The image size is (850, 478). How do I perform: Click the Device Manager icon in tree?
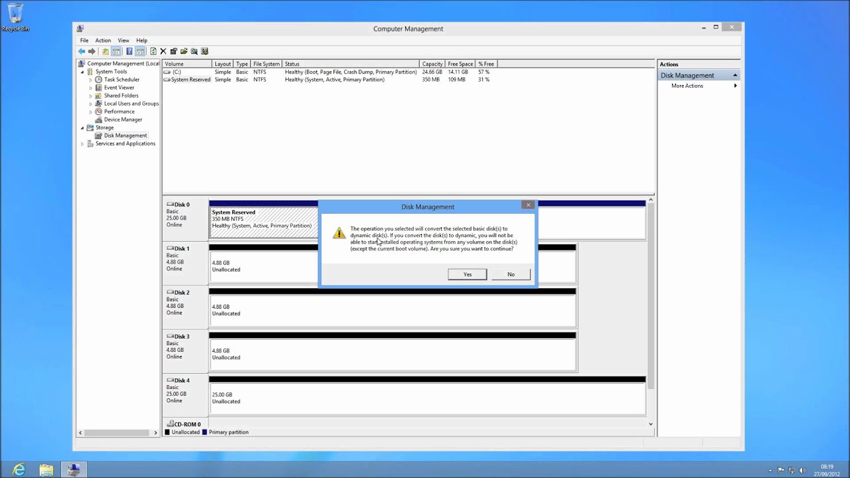tap(99, 119)
